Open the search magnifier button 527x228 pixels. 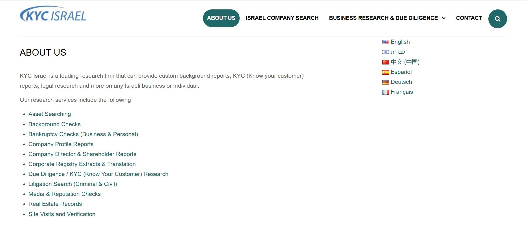[x=497, y=19]
